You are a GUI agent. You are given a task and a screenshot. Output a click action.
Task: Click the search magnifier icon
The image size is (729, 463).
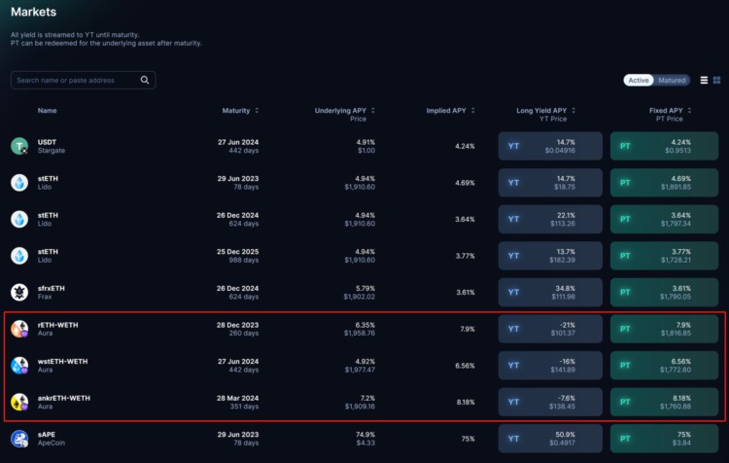[145, 80]
